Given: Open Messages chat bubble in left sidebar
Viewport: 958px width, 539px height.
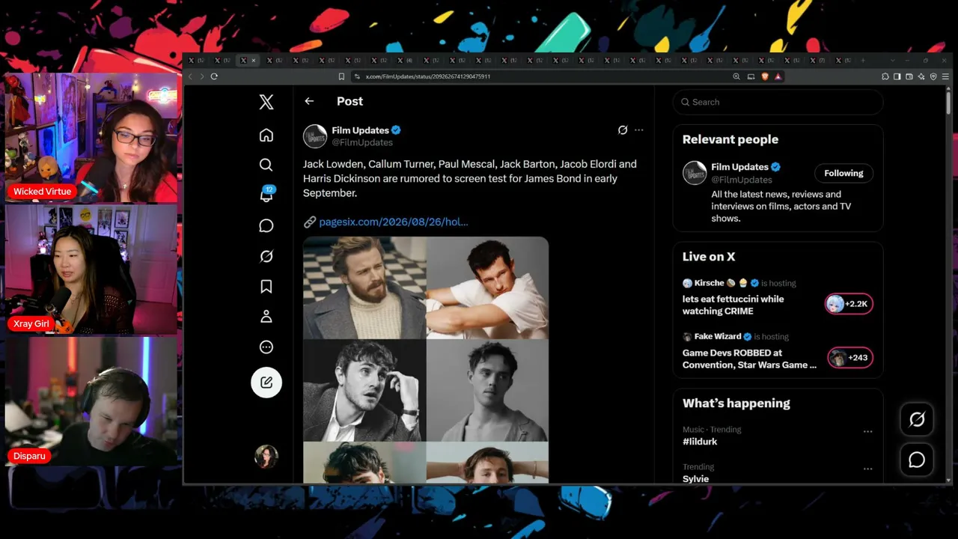Looking at the screenshot, I should (266, 225).
